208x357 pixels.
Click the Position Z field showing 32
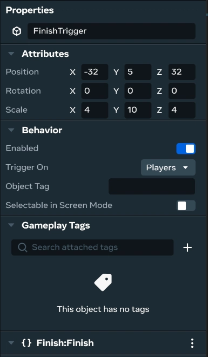[182, 72]
